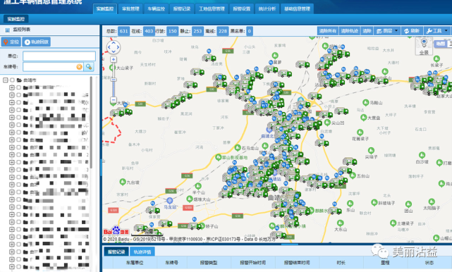Click the 清除所有 button
452x272 pixels.
pos(328,31)
